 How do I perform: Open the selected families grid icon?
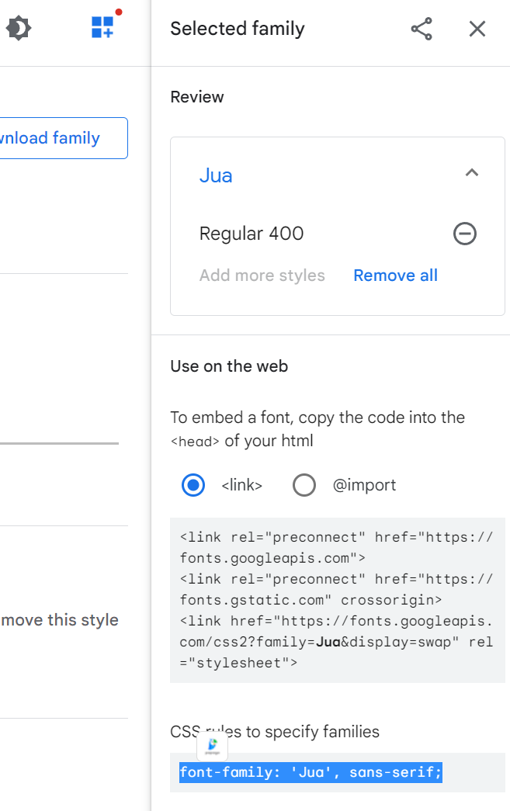pyautogui.click(x=103, y=27)
